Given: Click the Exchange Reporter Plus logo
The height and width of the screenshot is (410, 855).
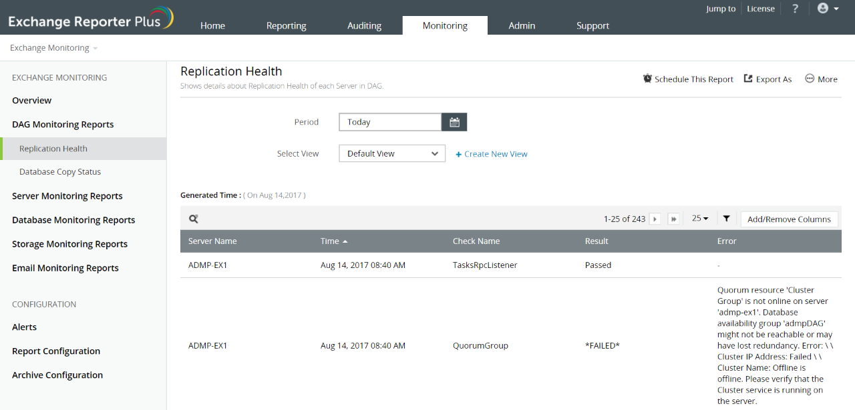Looking at the screenshot, I should [x=90, y=19].
